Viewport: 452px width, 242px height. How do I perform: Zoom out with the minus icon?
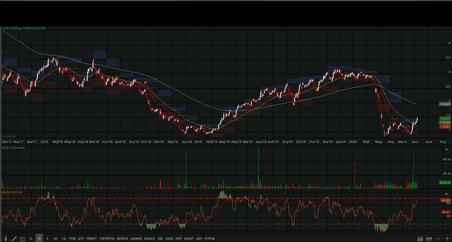(438, 238)
